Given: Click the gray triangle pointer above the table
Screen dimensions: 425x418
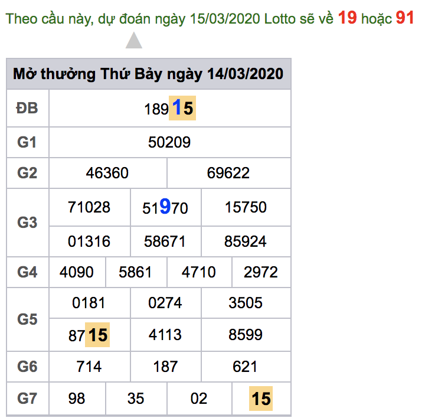Looking at the screenshot, I should (134, 41).
